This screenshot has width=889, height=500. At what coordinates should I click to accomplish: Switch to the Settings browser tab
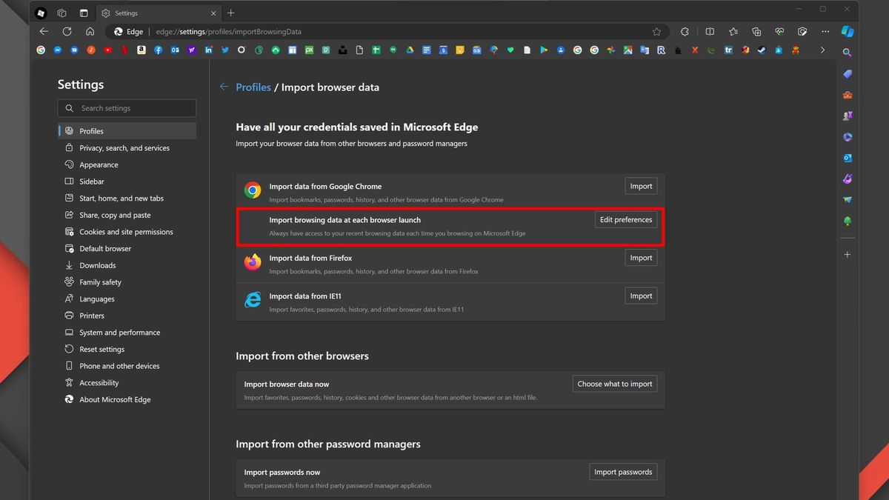pos(148,13)
